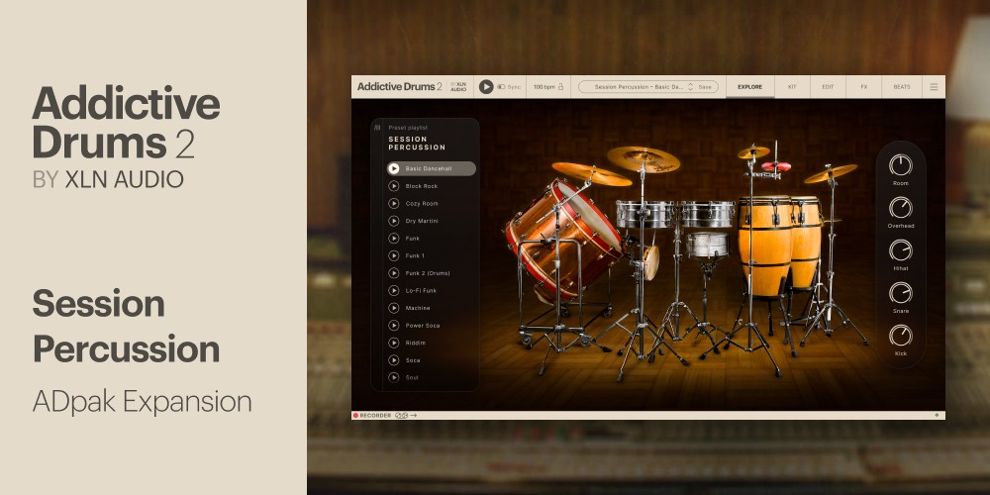Image resolution: width=990 pixels, height=495 pixels.
Task: Click the play icon beside Soul
Action: pos(393,377)
